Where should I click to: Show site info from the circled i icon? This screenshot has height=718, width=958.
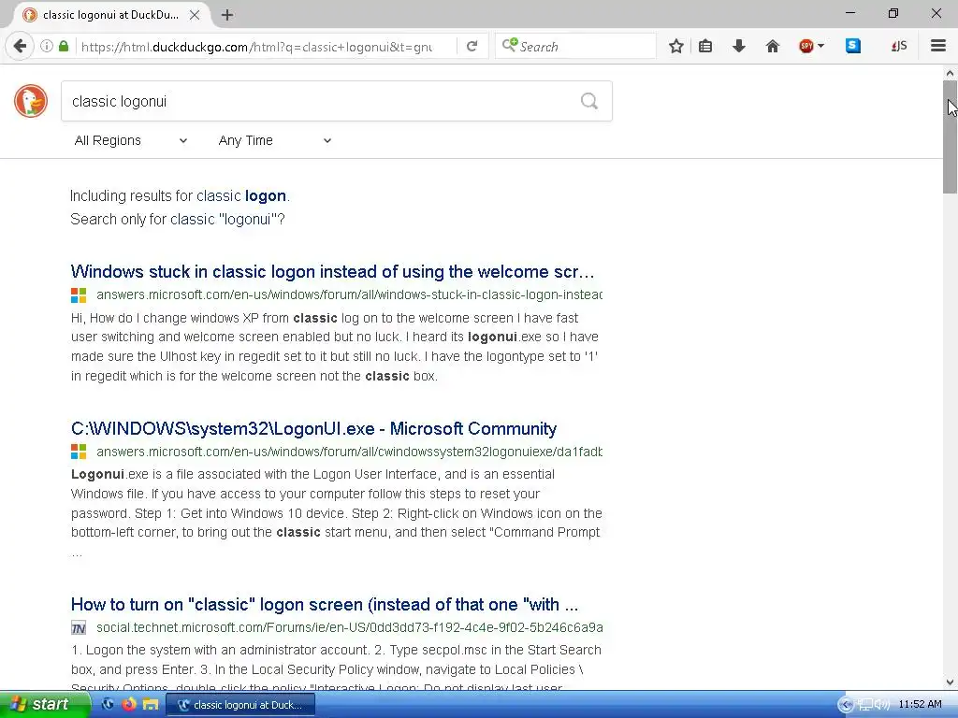tap(46, 46)
